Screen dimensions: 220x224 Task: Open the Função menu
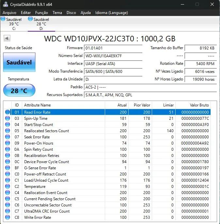[41, 13]
